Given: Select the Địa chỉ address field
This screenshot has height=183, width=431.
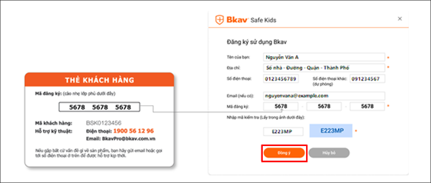Looking at the screenshot, I should [324, 68].
